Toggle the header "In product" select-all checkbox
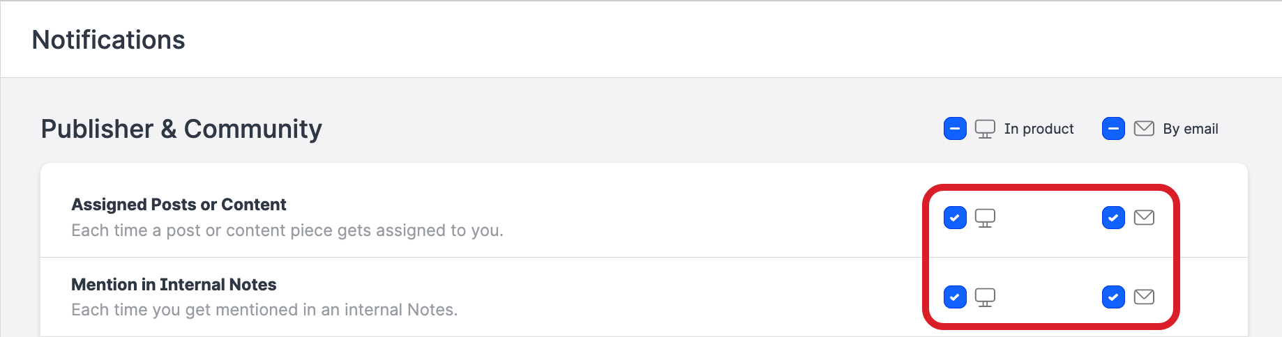Image resolution: width=1282 pixels, height=337 pixels. pos(955,129)
